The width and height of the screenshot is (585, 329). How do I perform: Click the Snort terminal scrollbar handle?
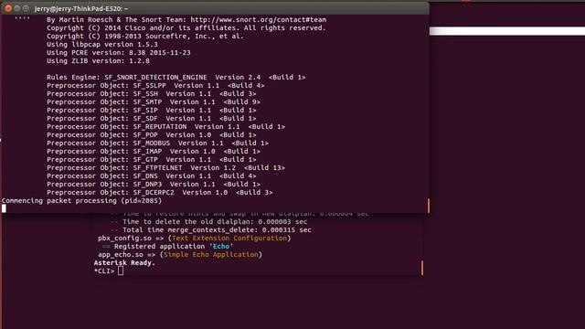(429, 206)
